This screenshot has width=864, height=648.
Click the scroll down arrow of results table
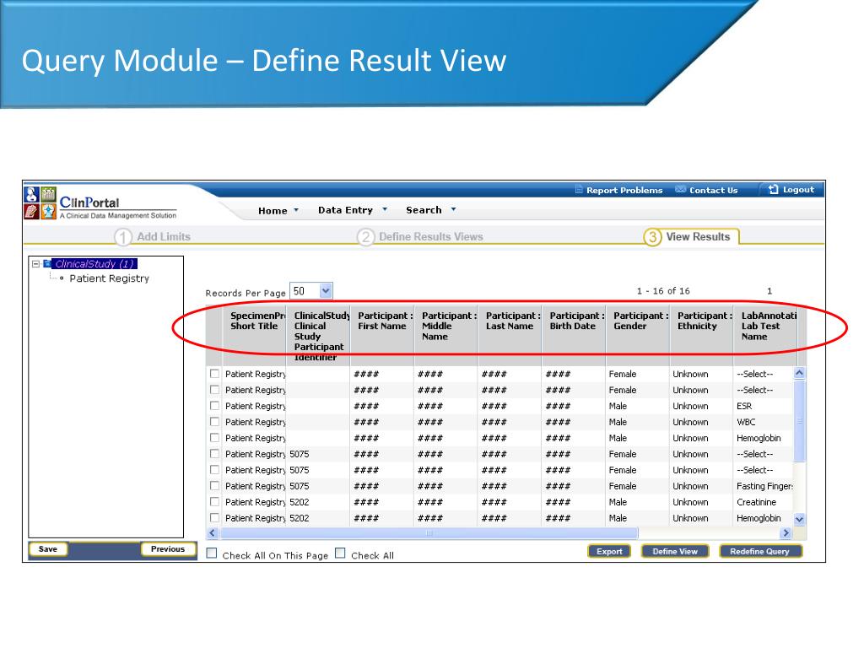pyautogui.click(x=800, y=520)
